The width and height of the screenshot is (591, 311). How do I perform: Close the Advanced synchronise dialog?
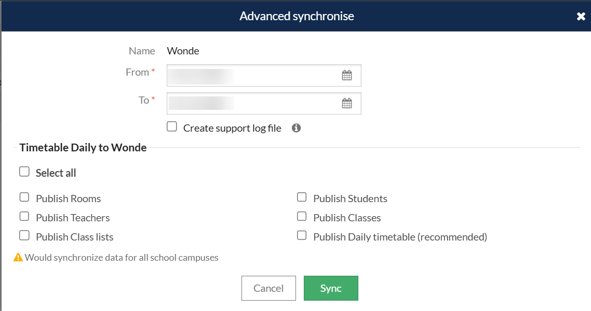point(581,17)
